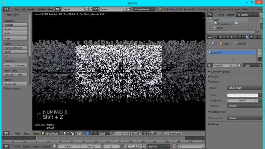Image resolution: width=265 pixels, height=149 pixels.
Task: Switch to the World properties tab icon
Action: click(228, 37)
